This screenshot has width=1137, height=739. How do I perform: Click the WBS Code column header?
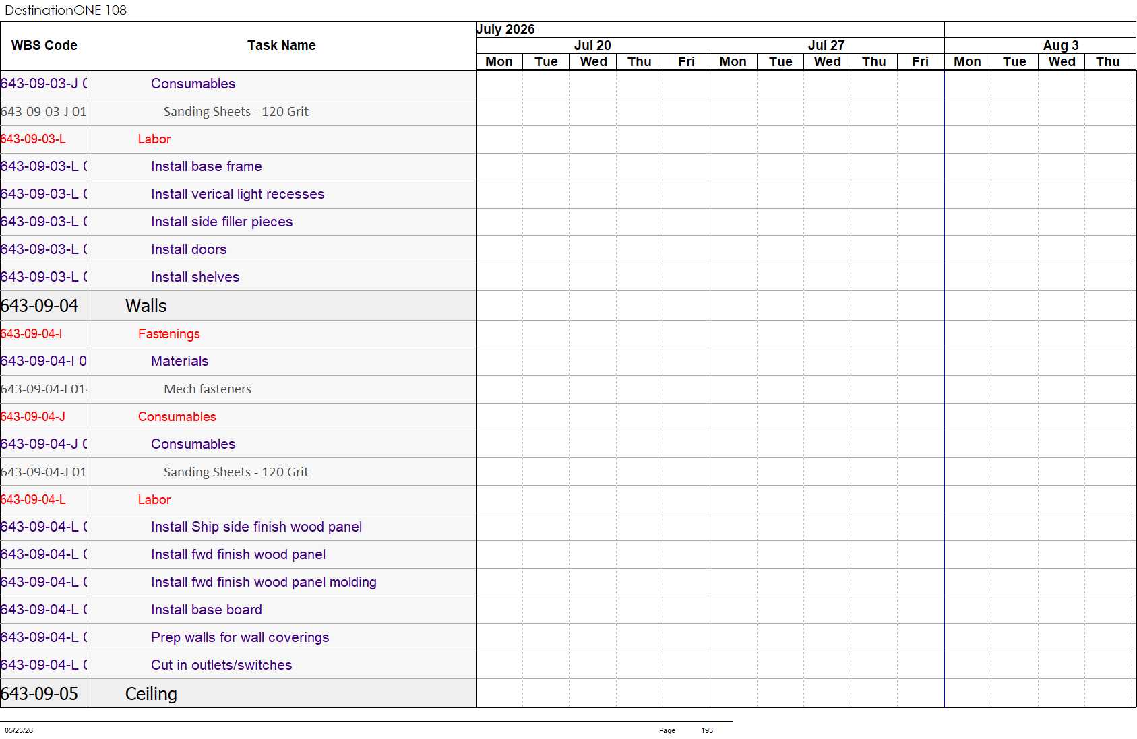pos(44,46)
